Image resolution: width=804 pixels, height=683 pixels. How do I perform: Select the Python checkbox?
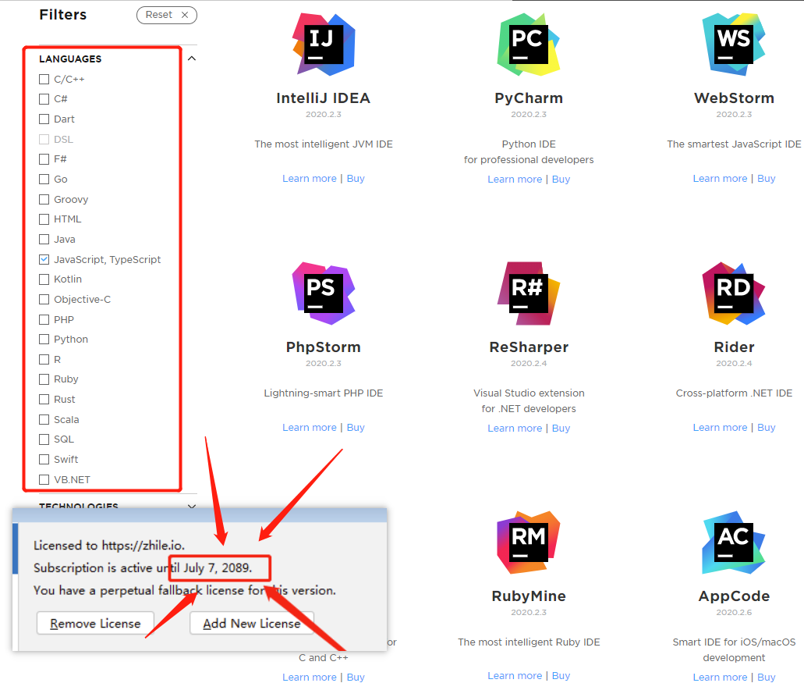point(44,340)
